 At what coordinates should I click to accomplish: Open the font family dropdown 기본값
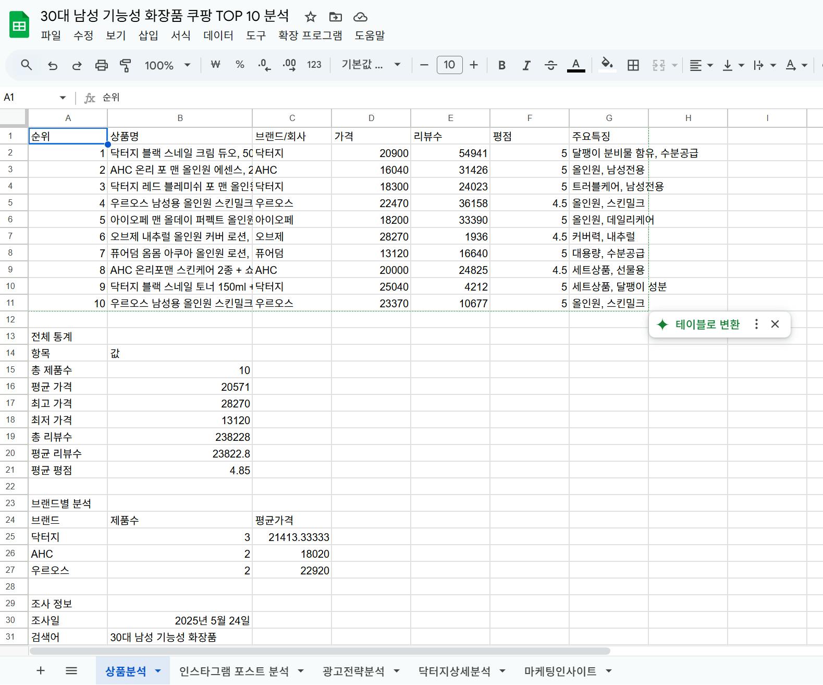(x=371, y=65)
